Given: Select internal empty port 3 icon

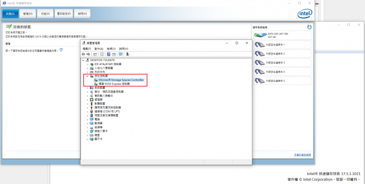Looking at the screenshot, I should coord(260,63).
